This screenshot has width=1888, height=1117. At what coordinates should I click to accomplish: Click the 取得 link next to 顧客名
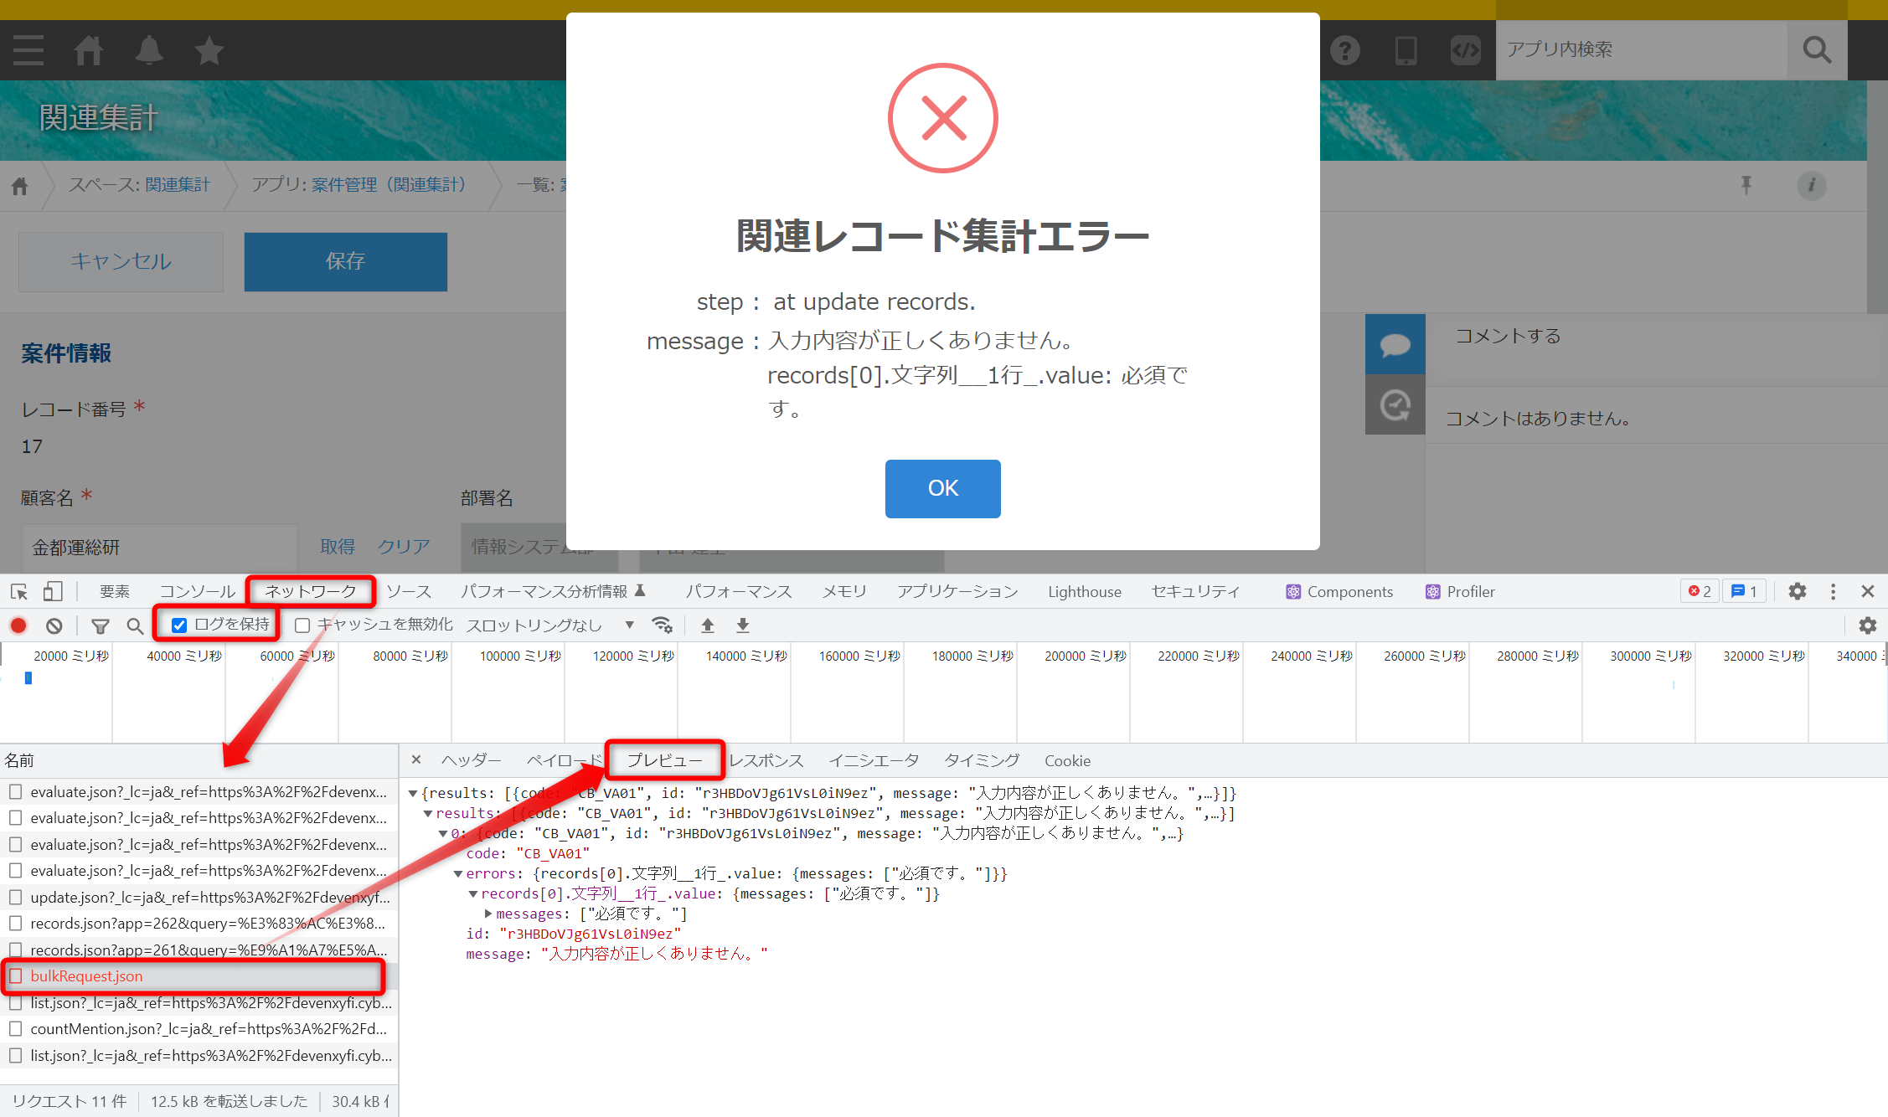(x=338, y=547)
